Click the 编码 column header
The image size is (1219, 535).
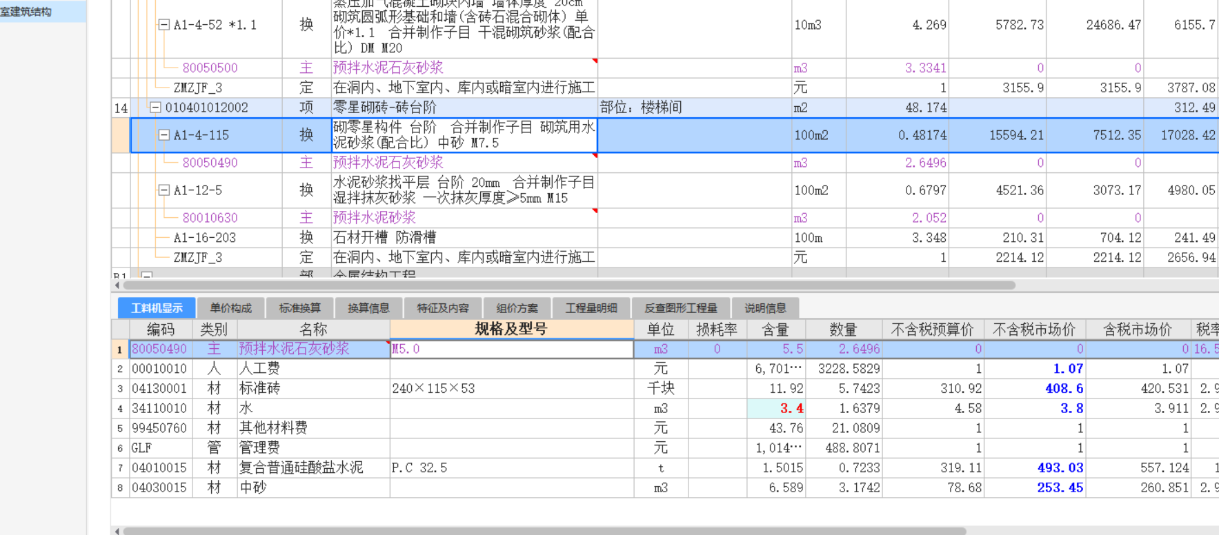tap(161, 330)
